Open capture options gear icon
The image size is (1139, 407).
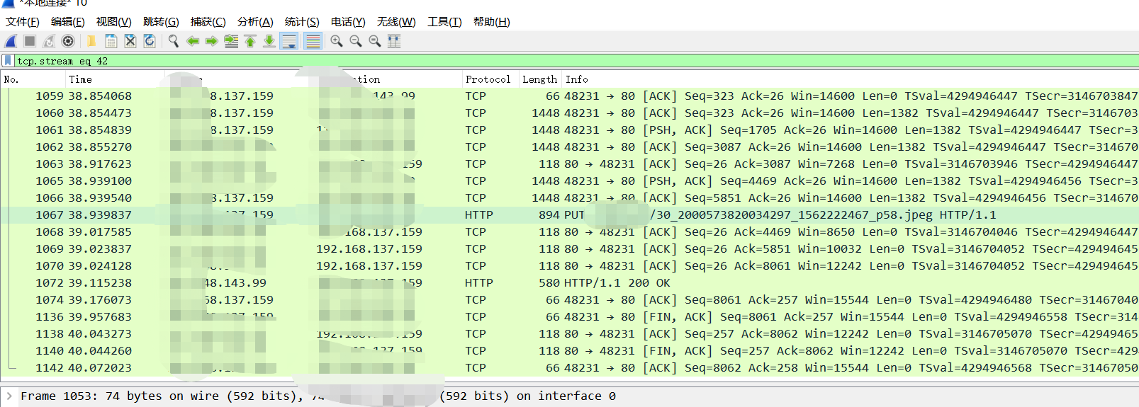click(x=68, y=41)
